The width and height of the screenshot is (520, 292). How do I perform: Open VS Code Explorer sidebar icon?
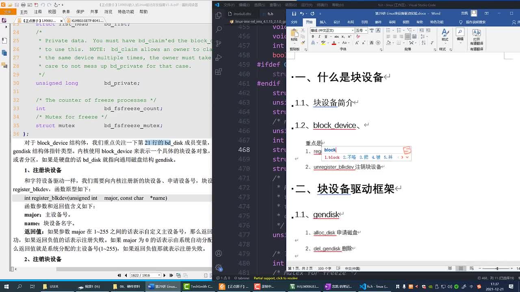point(219,15)
